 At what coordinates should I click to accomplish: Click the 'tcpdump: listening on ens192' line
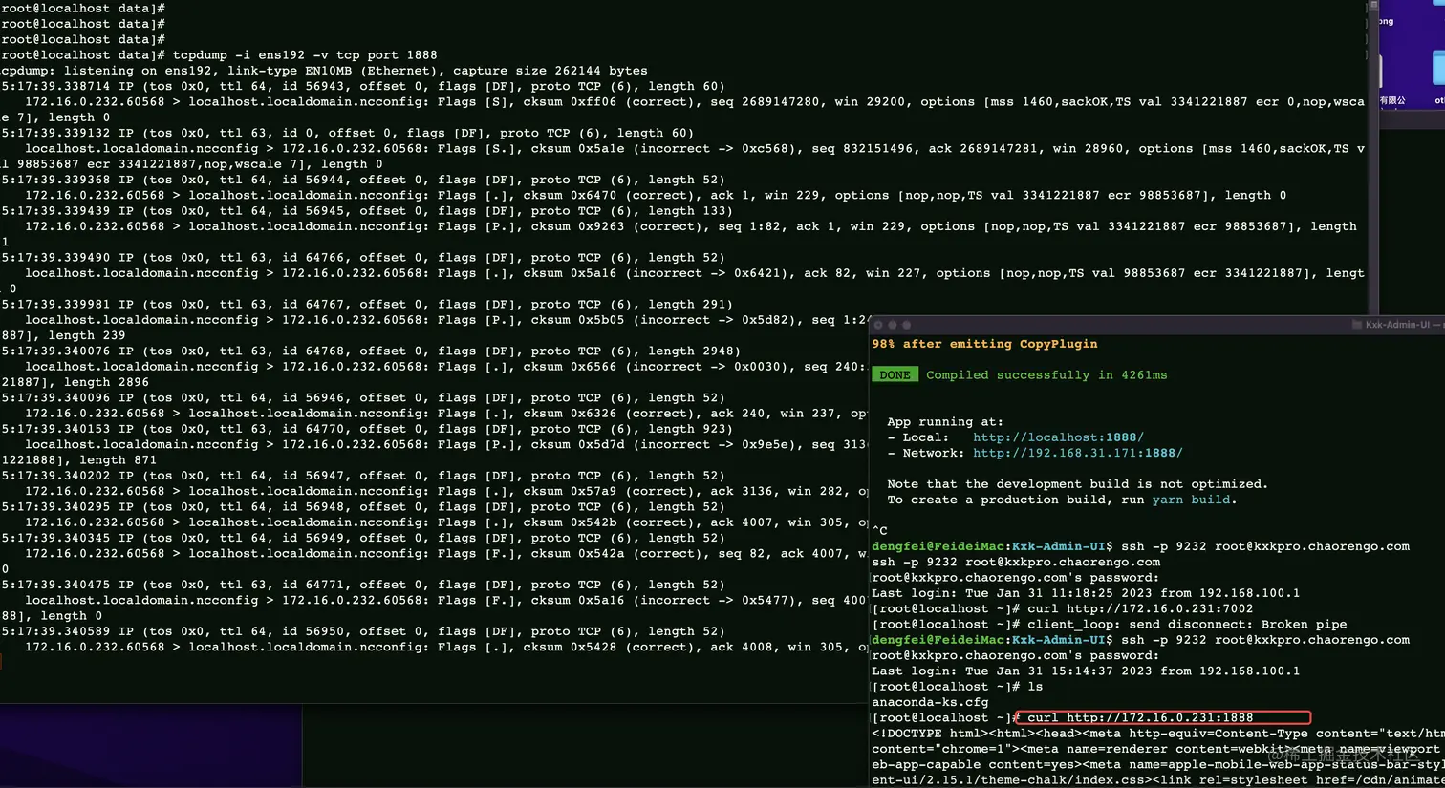click(324, 71)
